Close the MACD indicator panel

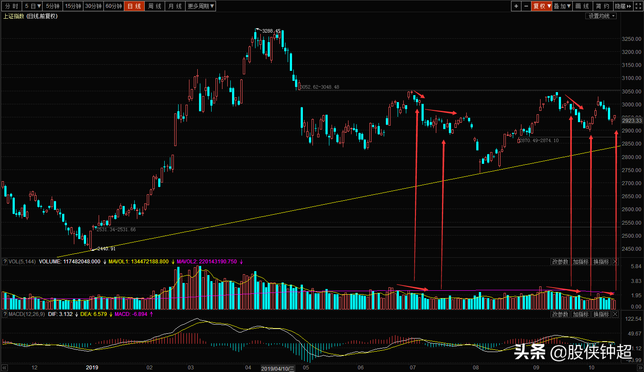pyautogui.click(x=615, y=314)
